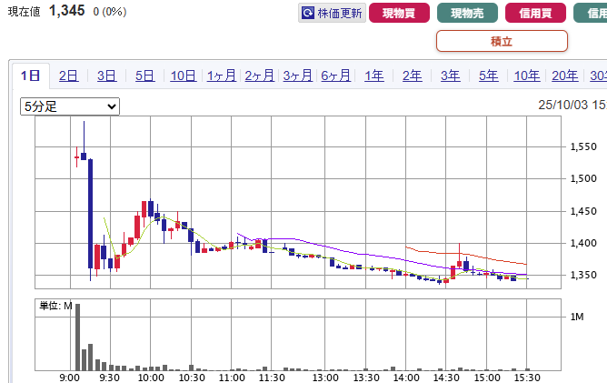Viewport: 607px width, 383px height.
Task: Click the 株価更新 refresh icon
Action: tap(309, 14)
